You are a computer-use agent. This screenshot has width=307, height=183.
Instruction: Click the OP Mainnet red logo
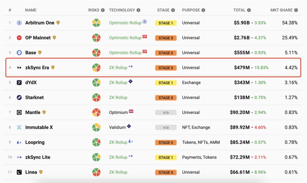coord(19,38)
